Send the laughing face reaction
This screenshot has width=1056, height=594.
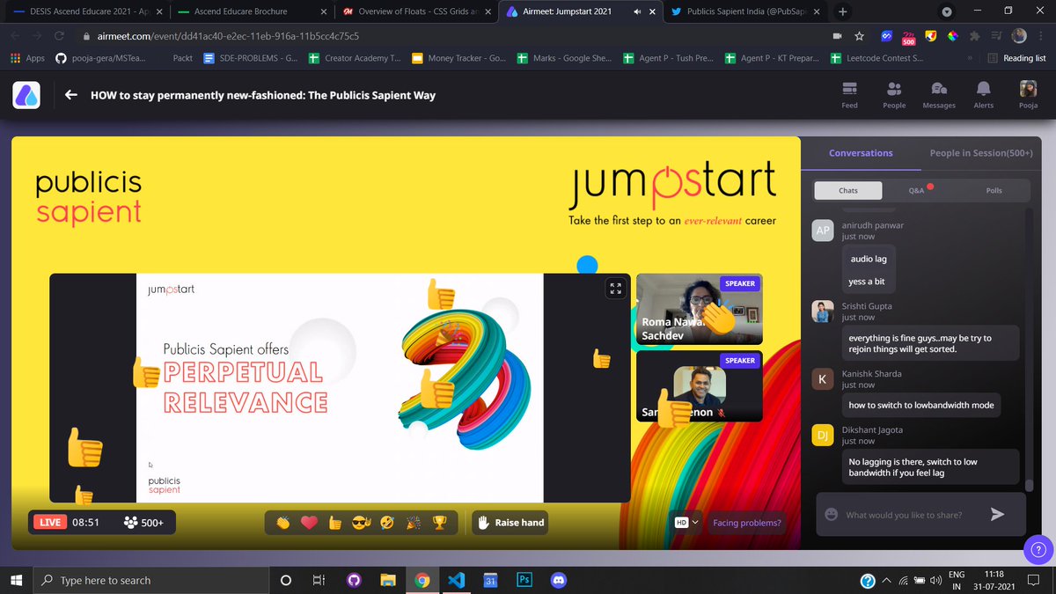tap(386, 523)
